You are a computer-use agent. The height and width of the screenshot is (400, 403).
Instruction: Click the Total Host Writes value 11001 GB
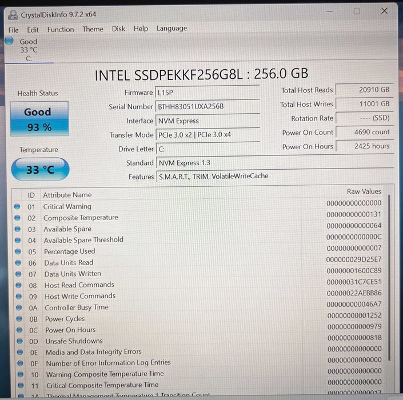(x=365, y=104)
